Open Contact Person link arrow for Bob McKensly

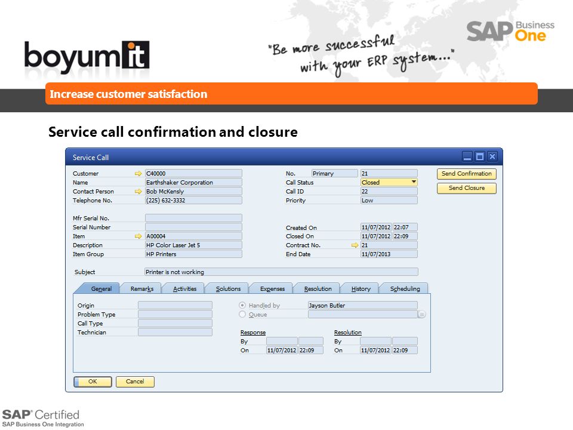[x=138, y=191]
